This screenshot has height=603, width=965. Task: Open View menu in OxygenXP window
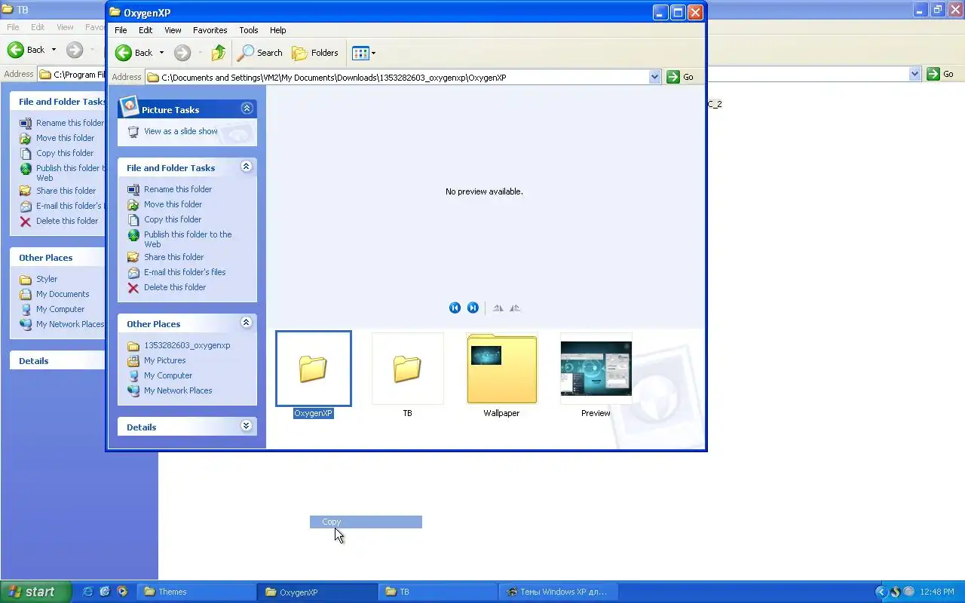(x=173, y=30)
